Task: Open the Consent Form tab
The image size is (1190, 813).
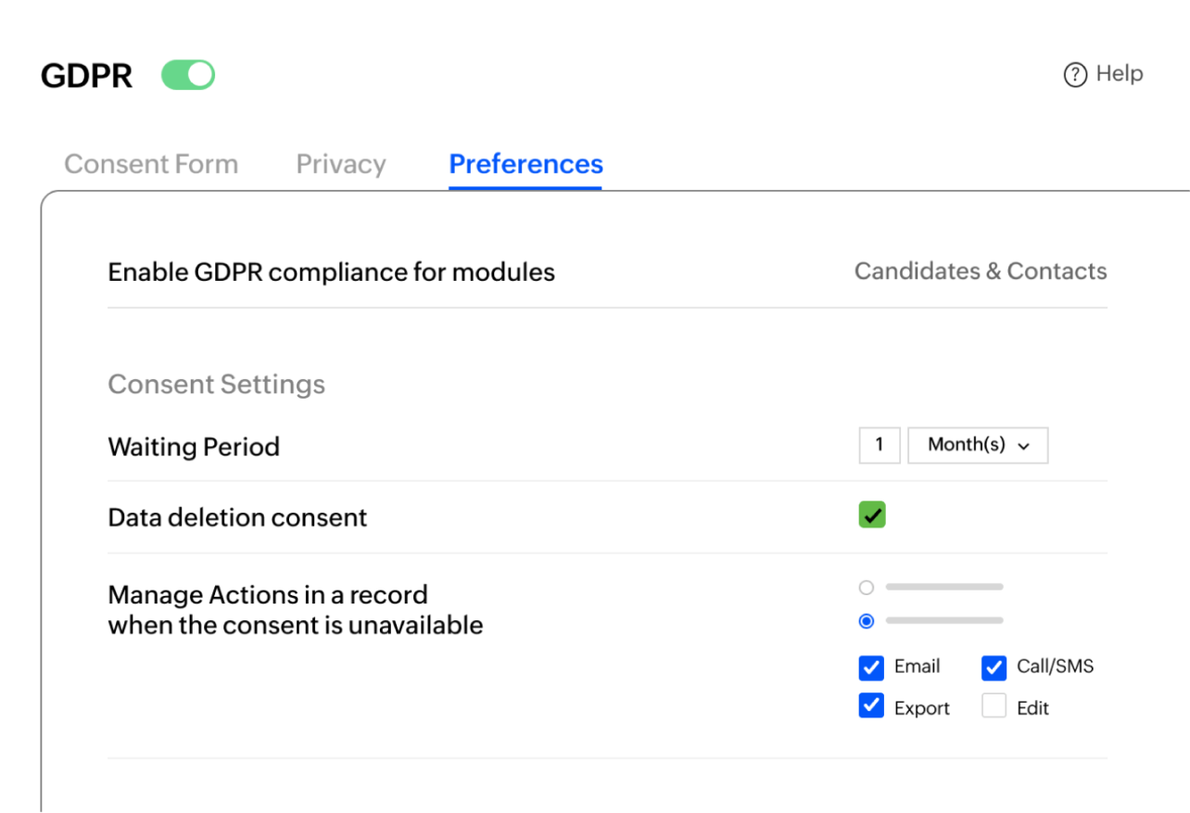Action: click(x=151, y=164)
